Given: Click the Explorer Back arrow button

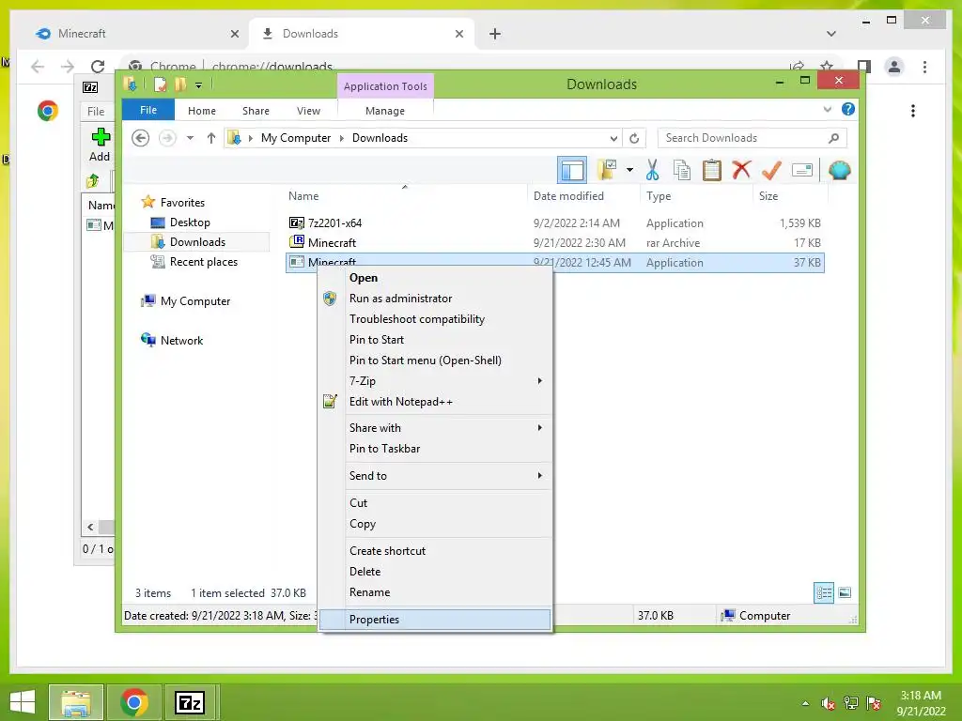Looking at the screenshot, I should (141, 138).
